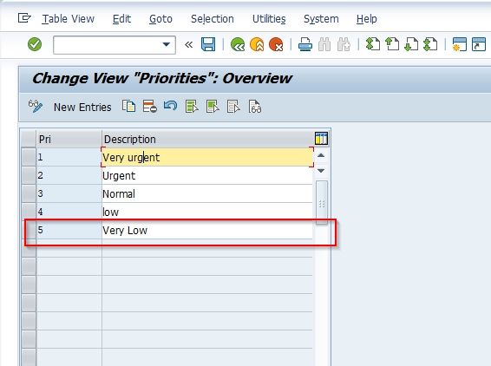Select row selector for priority 5
Viewport: 491px width, 366px height.
click(29, 231)
